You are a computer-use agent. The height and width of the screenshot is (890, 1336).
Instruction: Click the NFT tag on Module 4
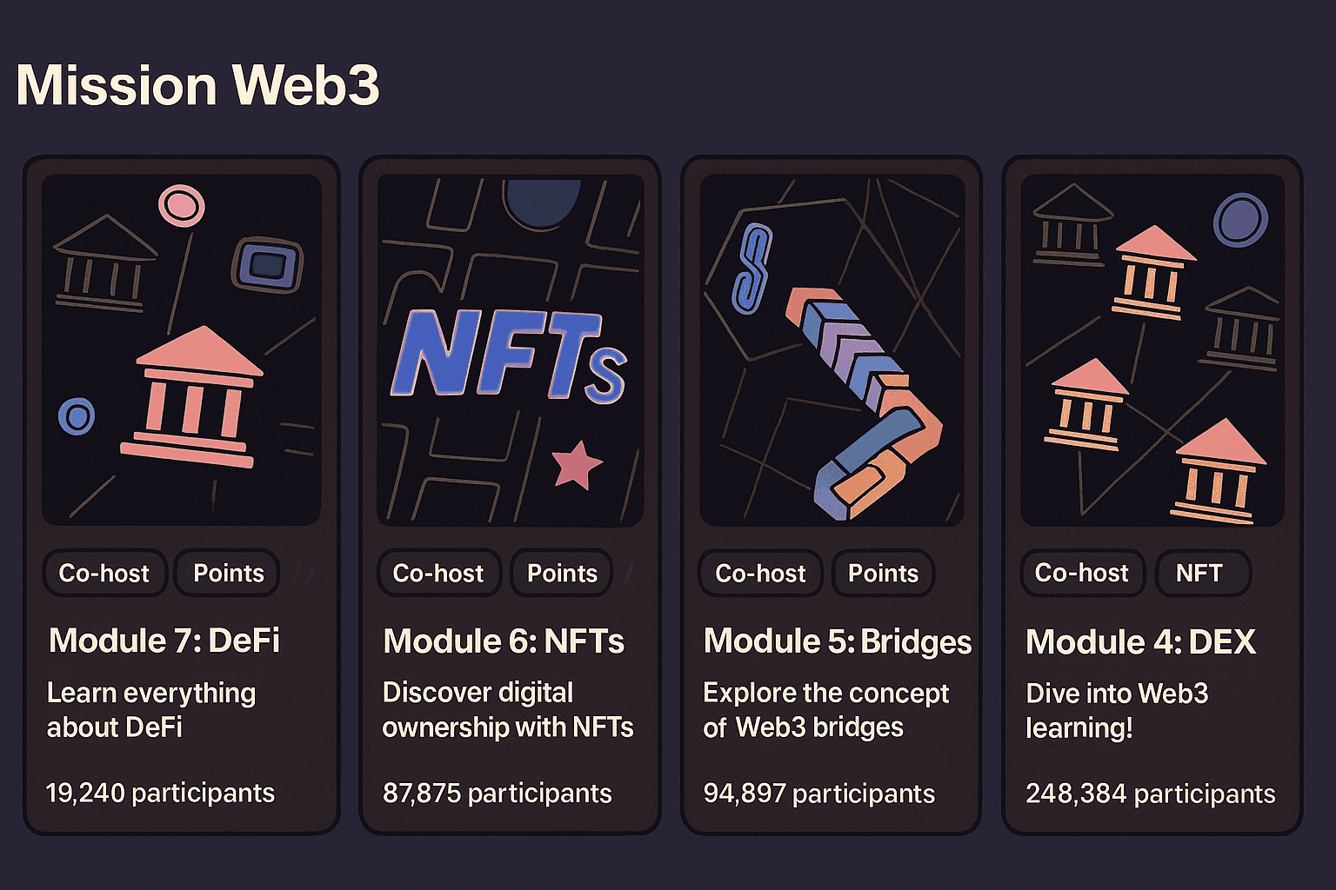click(1199, 574)
